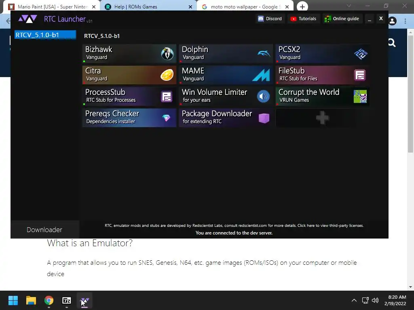The image size is (414, 310).
Task: Click the RTC Launcher logo
Action: click(27, 19)
